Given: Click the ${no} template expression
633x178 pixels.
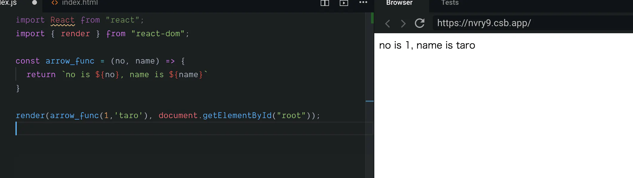Looking at the screenshot, I should tap(107, 75).
